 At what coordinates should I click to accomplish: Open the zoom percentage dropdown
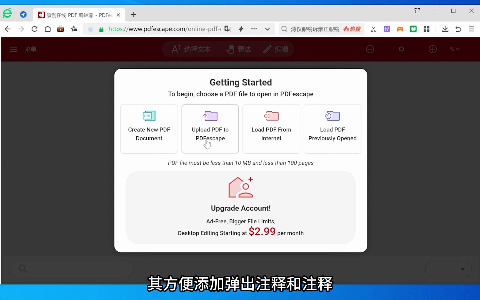[x=454, y=49]
